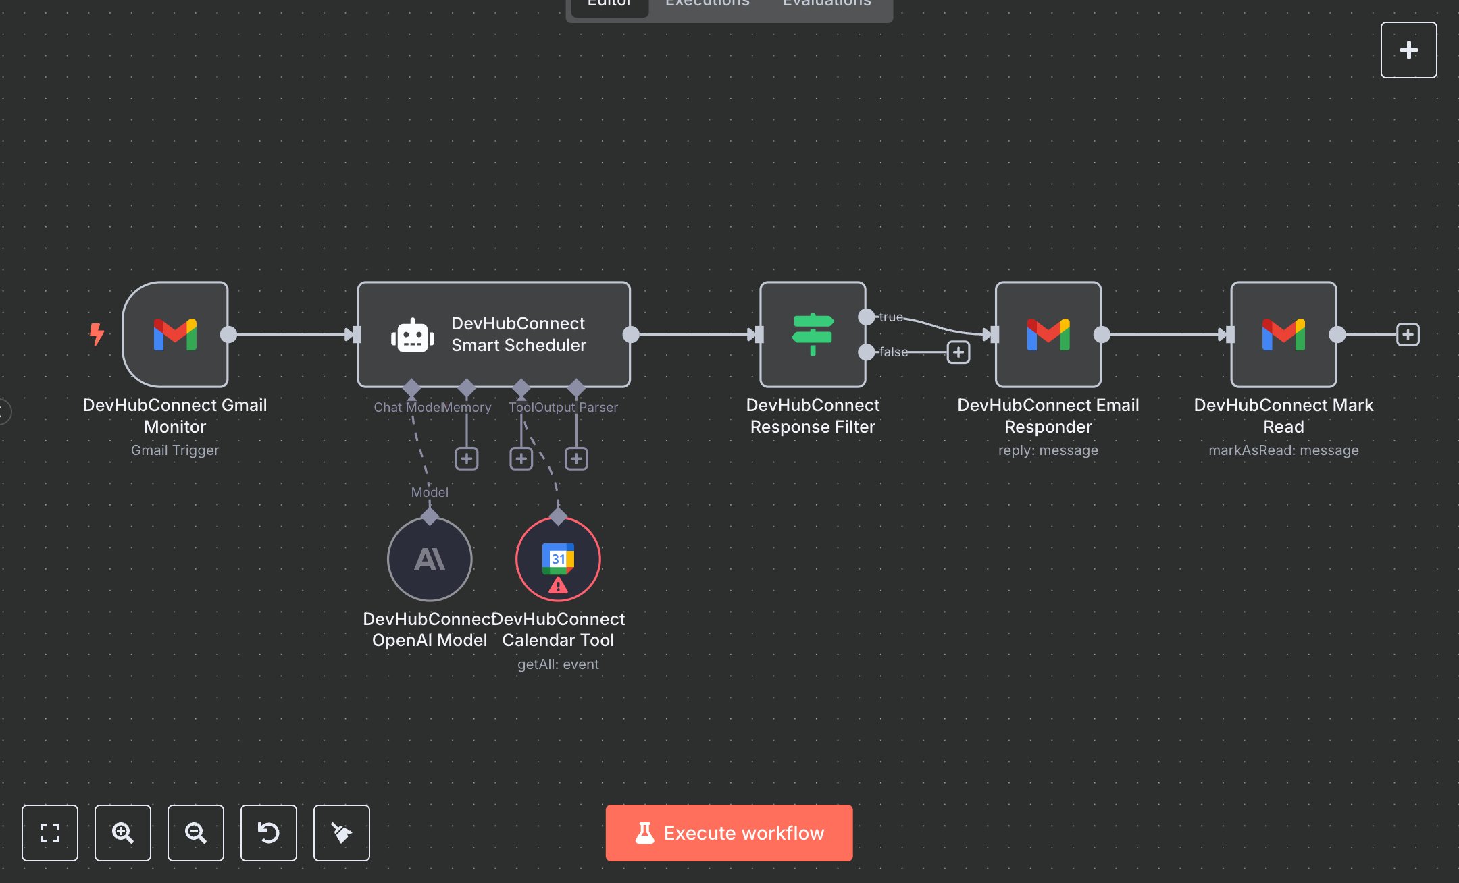This screenshot has height=883, width=1459.
Task: Click the tidy up workflow broom icon
Action: click(x=342, y=833)
